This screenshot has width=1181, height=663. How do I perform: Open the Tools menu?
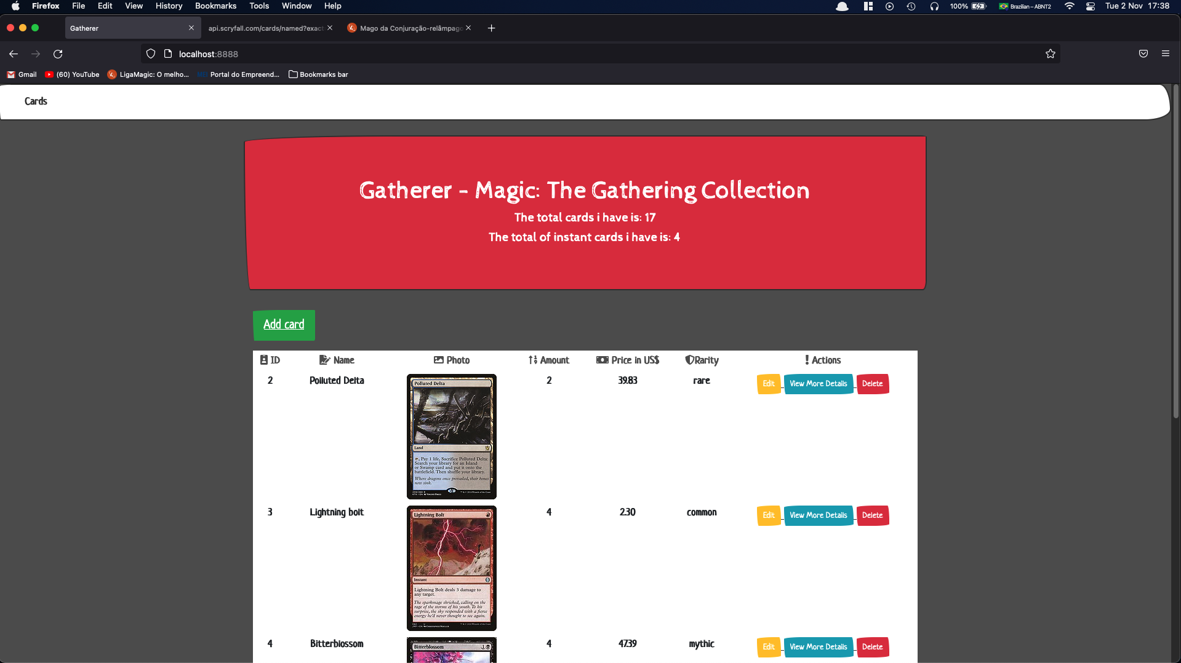click(x=259, y=6)
